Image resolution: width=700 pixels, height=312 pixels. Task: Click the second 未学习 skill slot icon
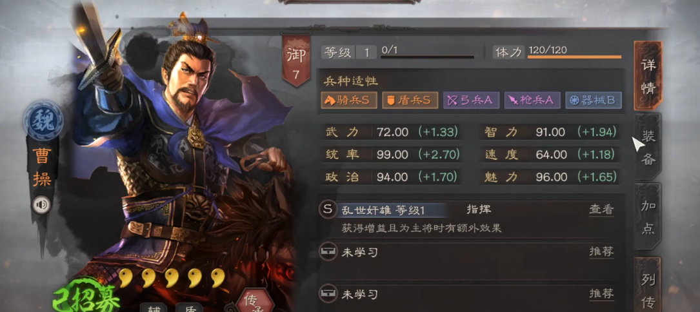point(328,294)
